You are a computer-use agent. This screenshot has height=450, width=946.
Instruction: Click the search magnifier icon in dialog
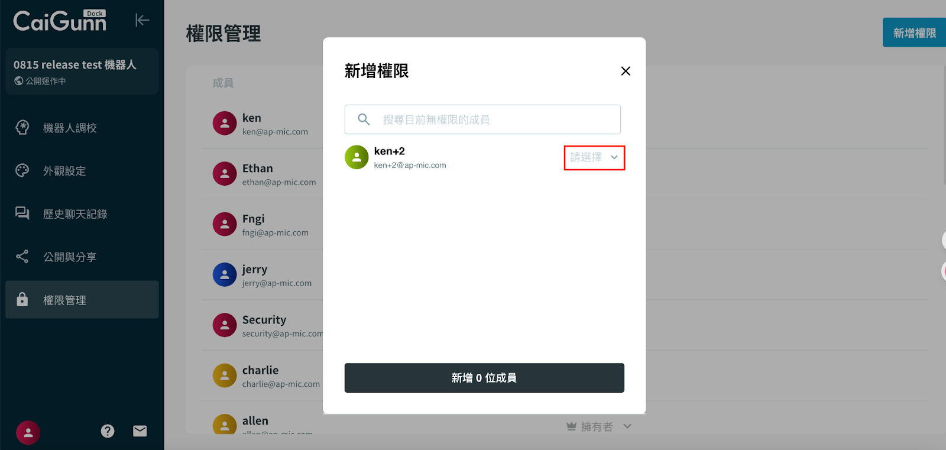pos(364,119)
